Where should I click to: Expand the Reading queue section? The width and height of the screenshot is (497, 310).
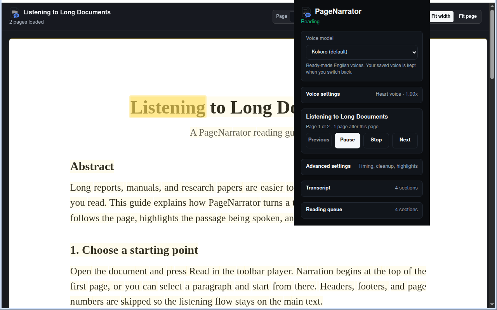362,210
